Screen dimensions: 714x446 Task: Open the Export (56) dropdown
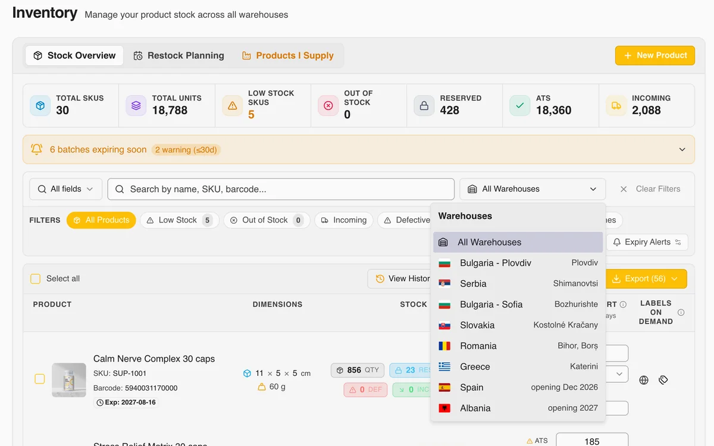[x=646, y=279]
